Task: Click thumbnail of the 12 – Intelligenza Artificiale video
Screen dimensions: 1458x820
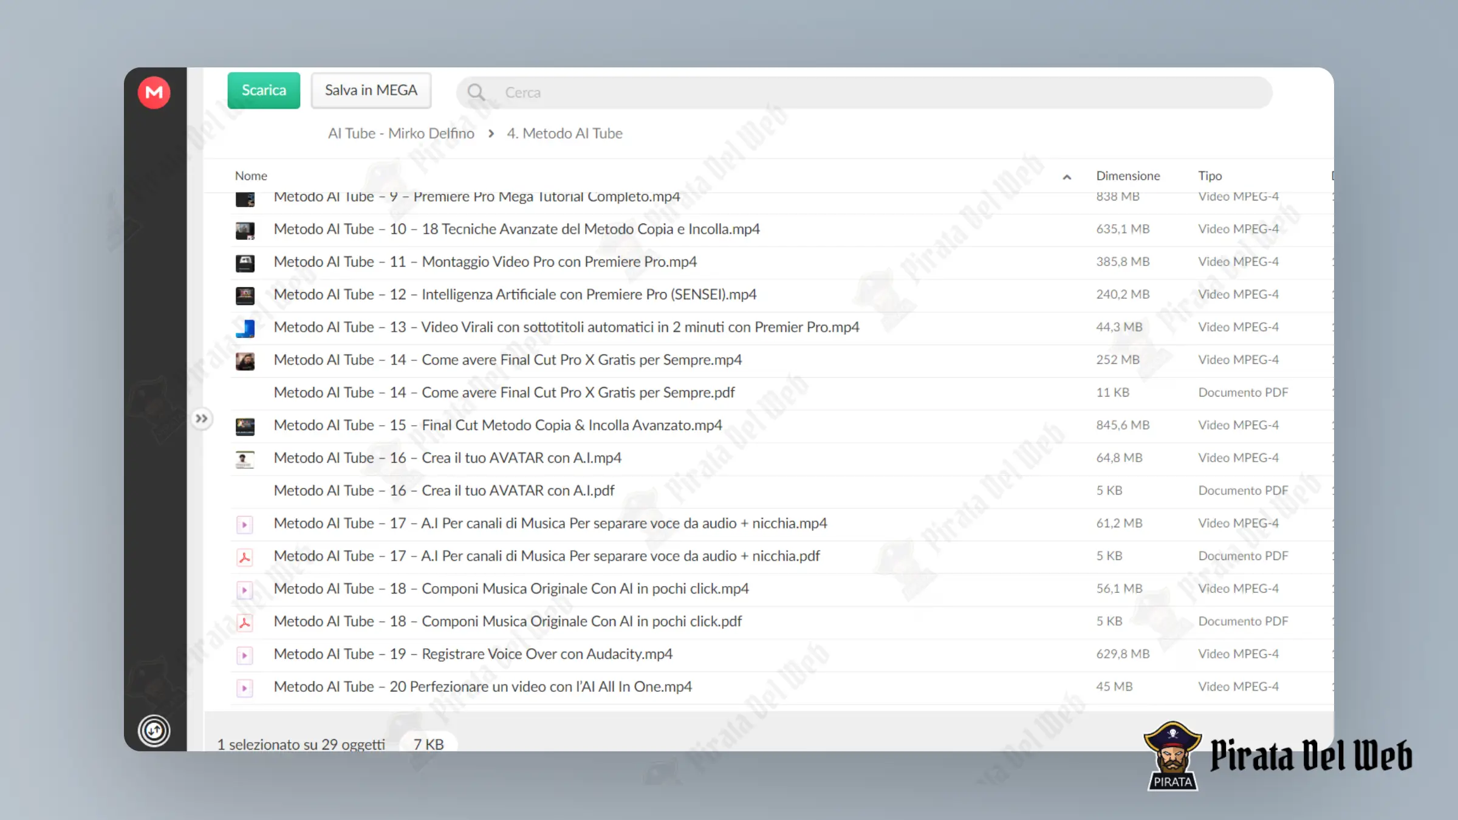Action: (x=245, y=296)
